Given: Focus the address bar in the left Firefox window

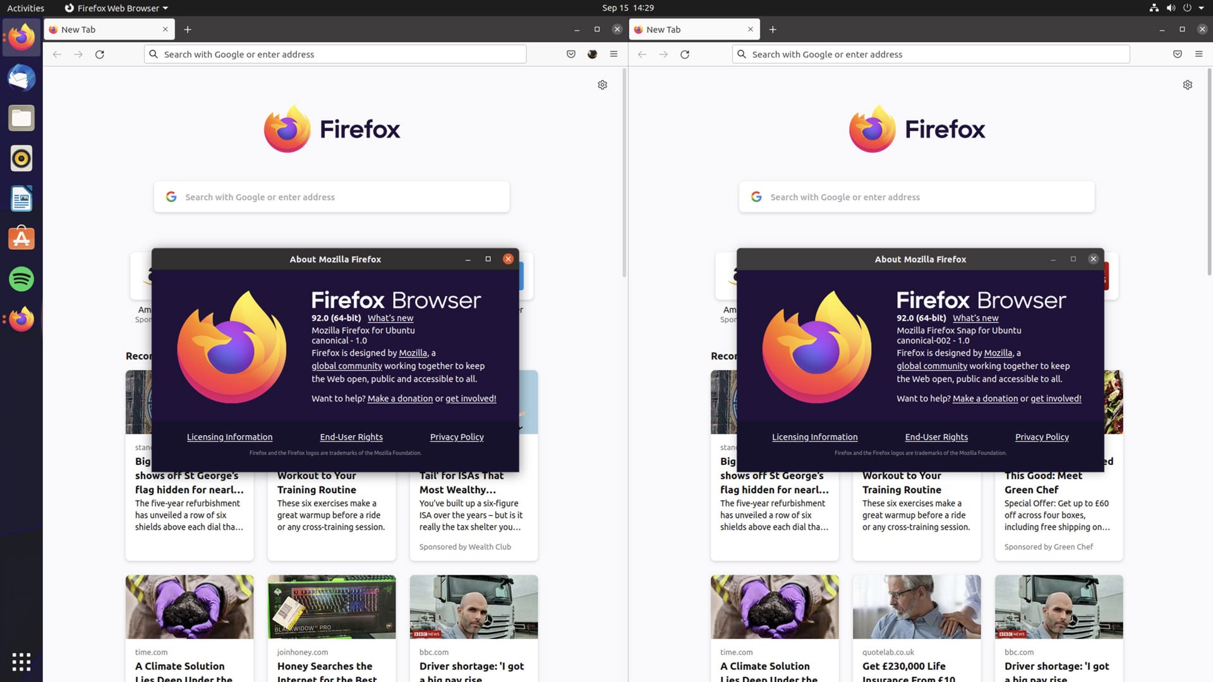Looking at the screenshot, I should (335, 54).
